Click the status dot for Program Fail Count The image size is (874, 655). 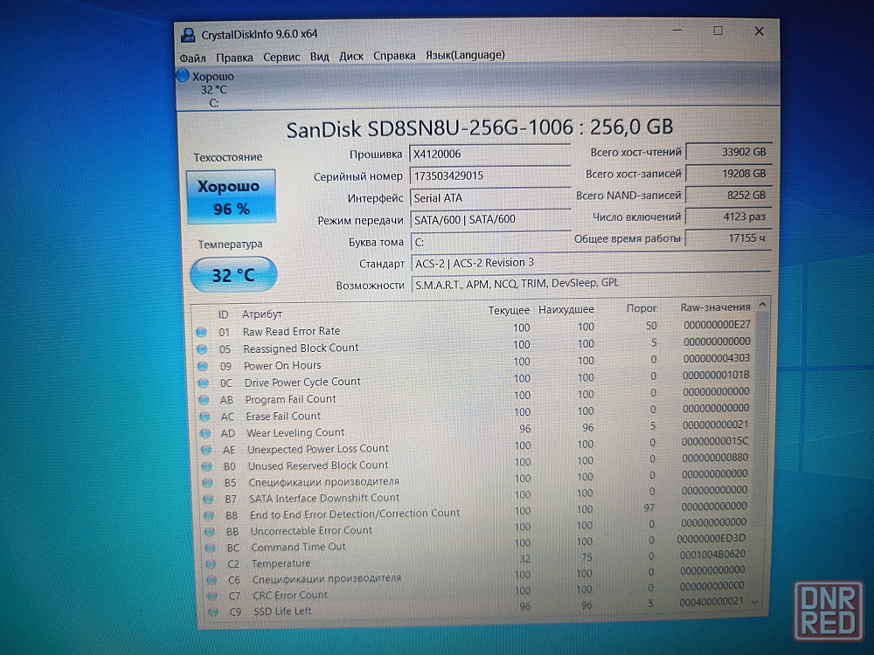pos(204,400)
